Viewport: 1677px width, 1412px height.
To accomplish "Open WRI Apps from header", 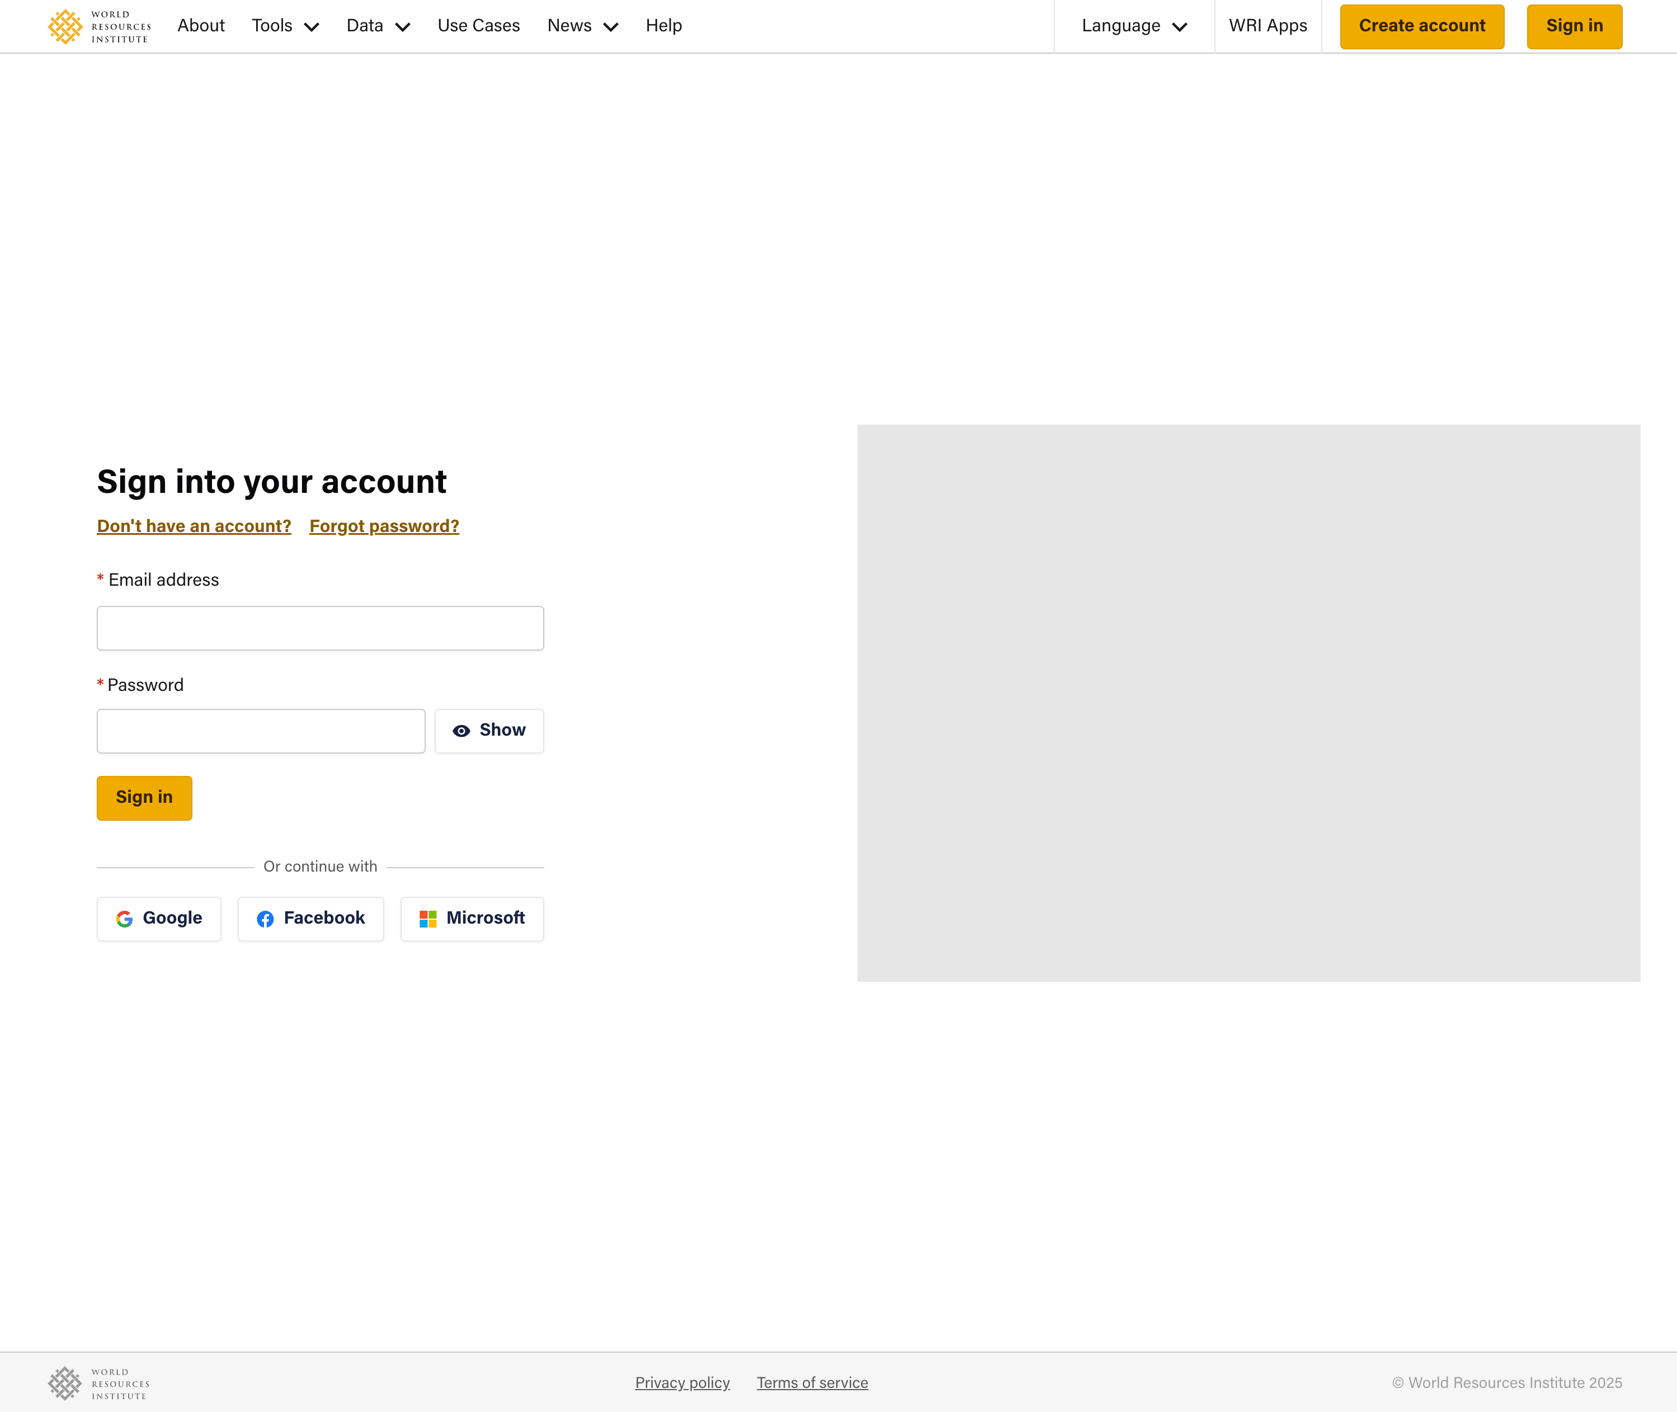I will click(x=1267, y=26).
